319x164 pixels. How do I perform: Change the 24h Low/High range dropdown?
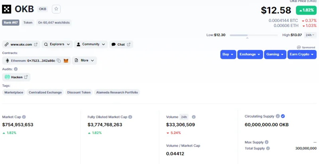point(310,35)
